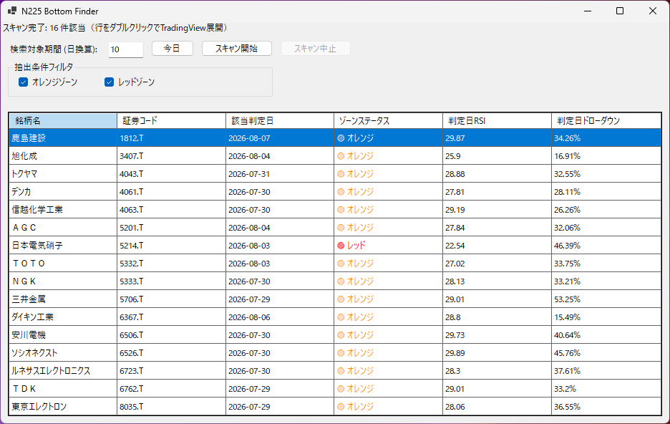Select the 東京エレクトロン row
This screenshot has height=424, width=670.
coord(335,407)
